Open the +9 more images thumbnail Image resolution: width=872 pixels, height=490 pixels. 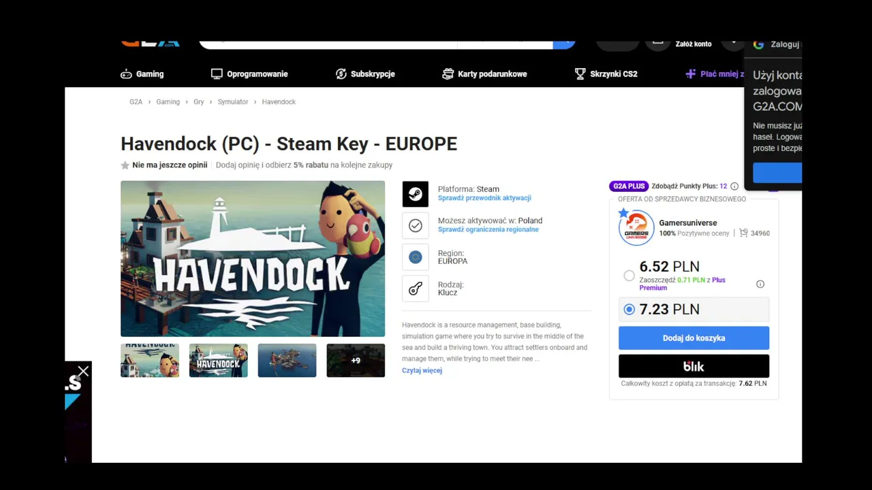tap(356, 361)
